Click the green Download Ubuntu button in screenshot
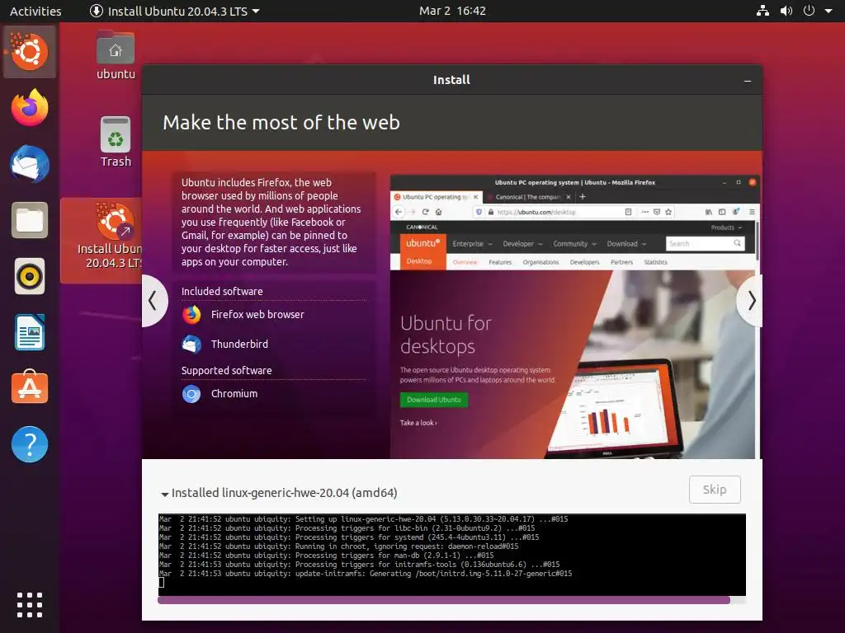 [x=434, y=400]
